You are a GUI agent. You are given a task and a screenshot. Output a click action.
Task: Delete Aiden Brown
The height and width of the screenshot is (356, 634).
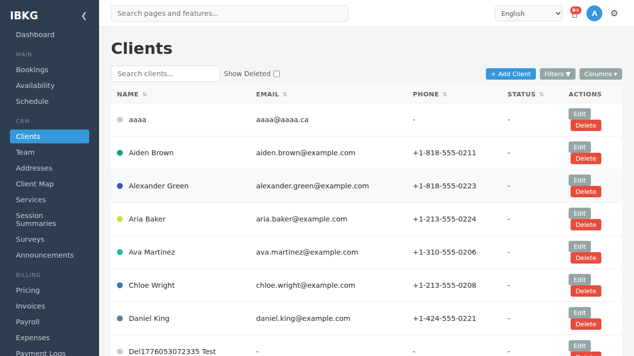[x=586, y=159]
